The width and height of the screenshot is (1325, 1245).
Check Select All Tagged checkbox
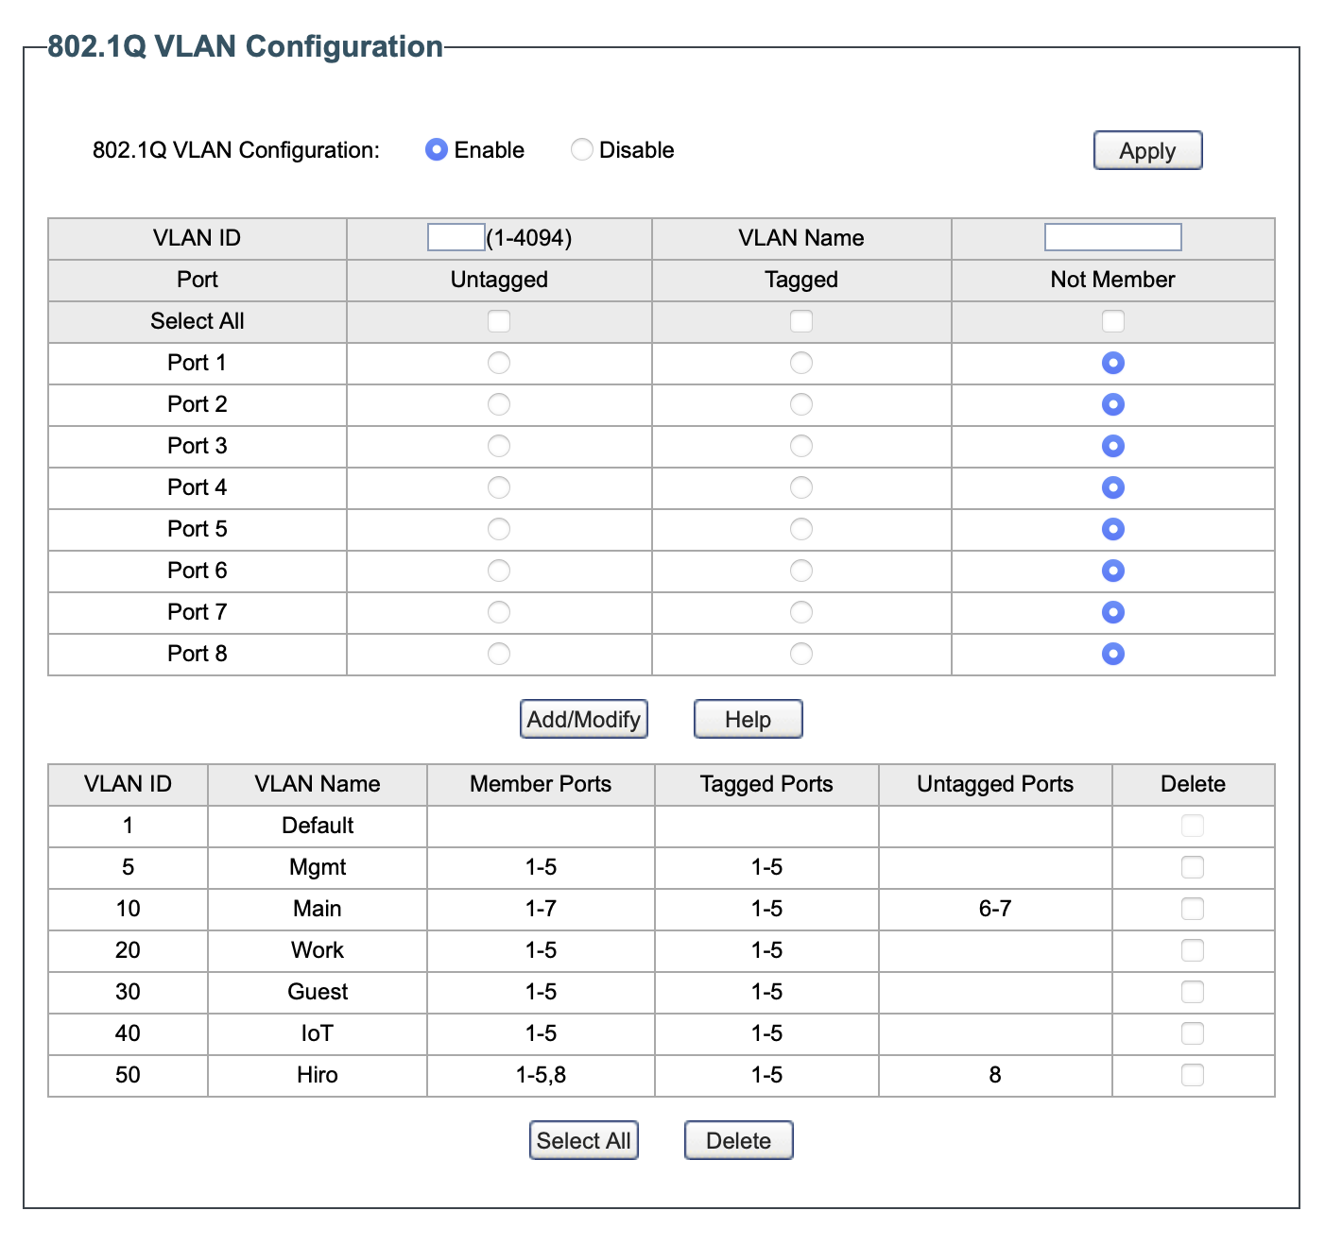coord(801,321)
